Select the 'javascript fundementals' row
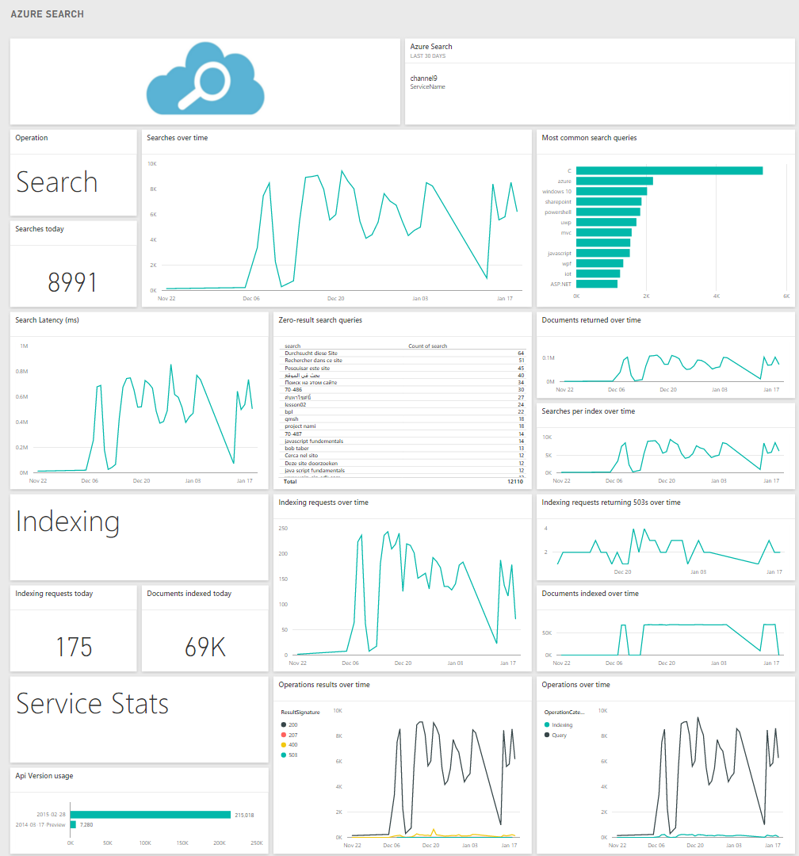This screenshot has height=856, width=799. (x=404, y=441)
